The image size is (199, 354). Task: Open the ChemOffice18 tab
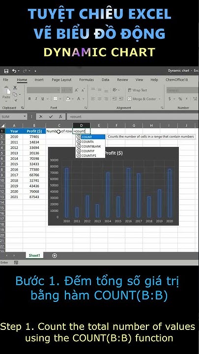pos(177,80)
